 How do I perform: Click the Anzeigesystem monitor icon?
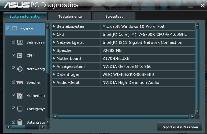20,109
